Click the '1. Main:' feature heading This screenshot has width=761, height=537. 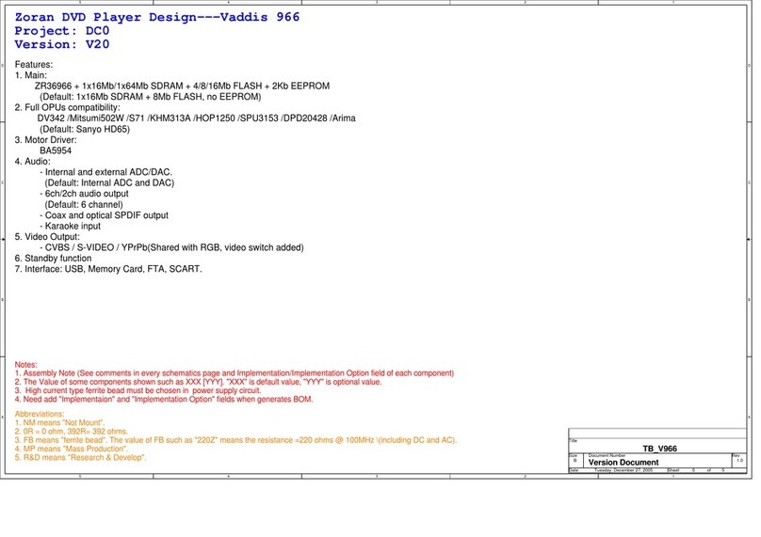pyautogui.click(x=31, y=75)
